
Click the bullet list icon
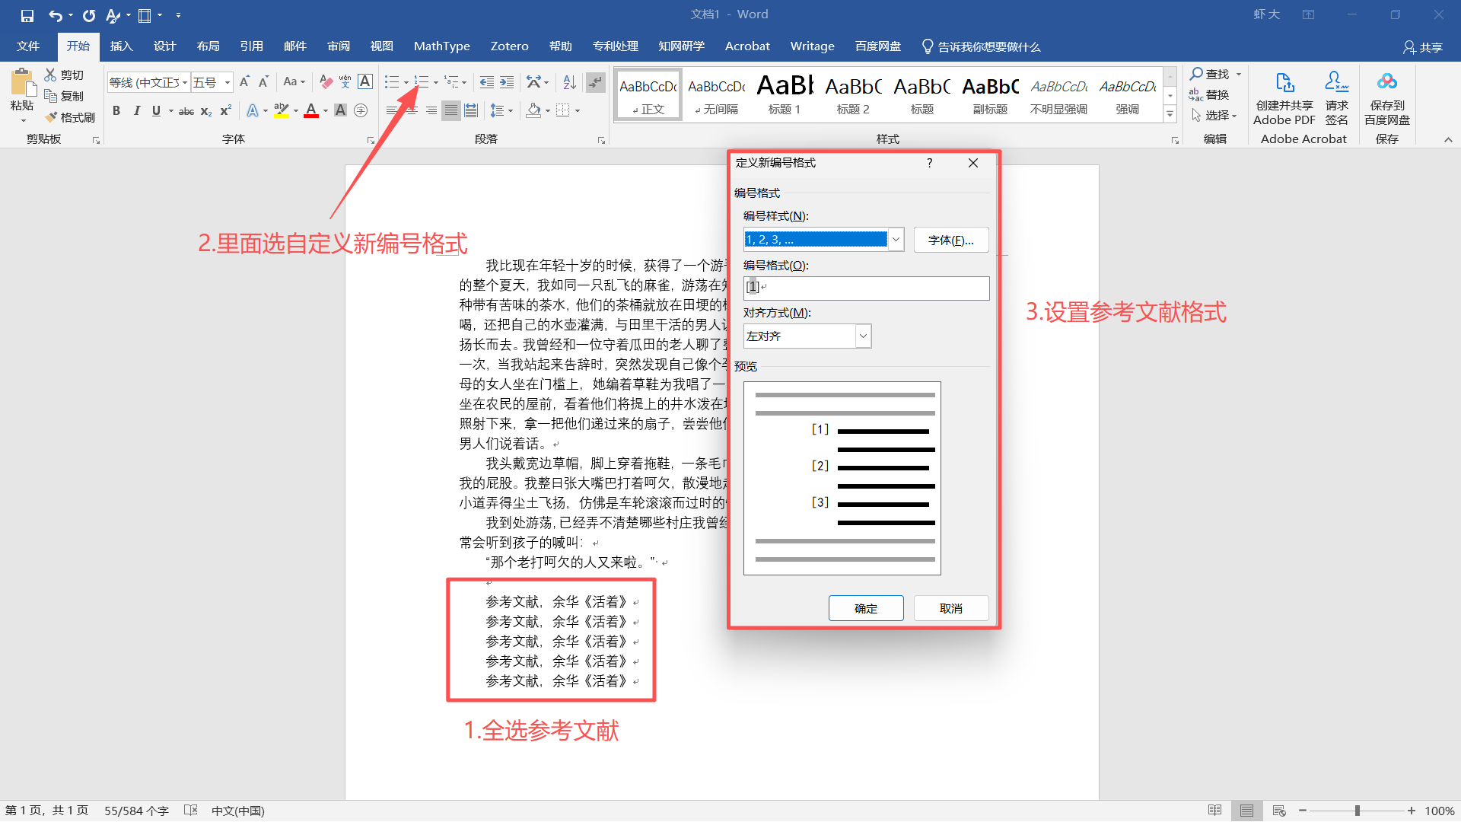pos(391,82)
